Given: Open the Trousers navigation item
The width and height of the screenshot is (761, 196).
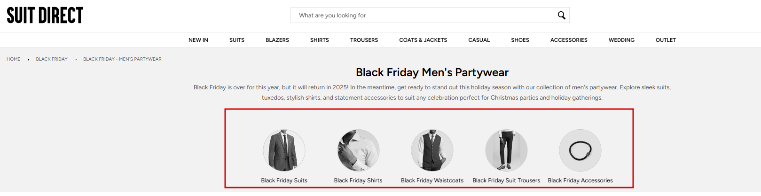Looking at the screenshot, I should pos(364,40).
